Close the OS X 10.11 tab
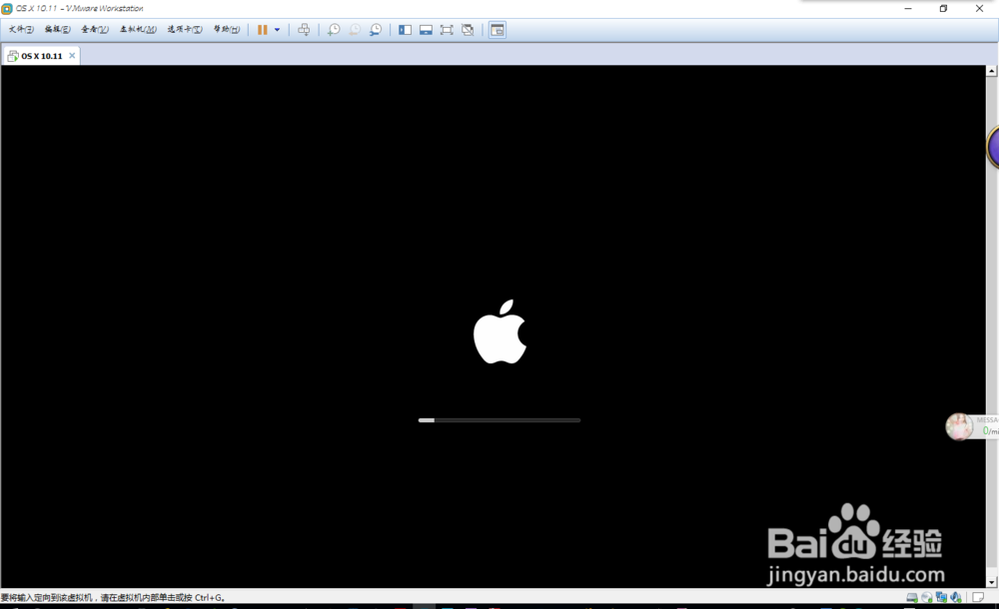 pyautogui.click(x=72, y=56)
